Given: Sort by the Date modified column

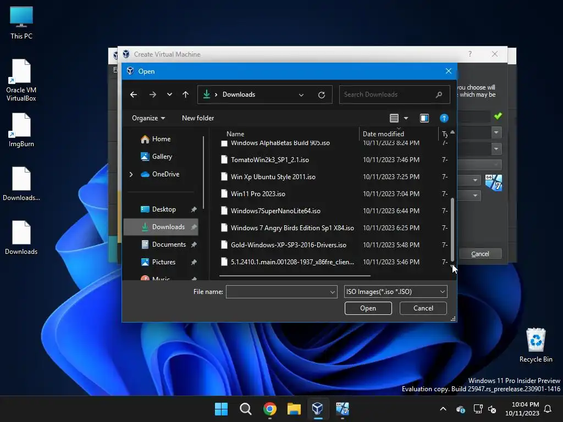Looking at the screenshot, I should tap(383, 134).
